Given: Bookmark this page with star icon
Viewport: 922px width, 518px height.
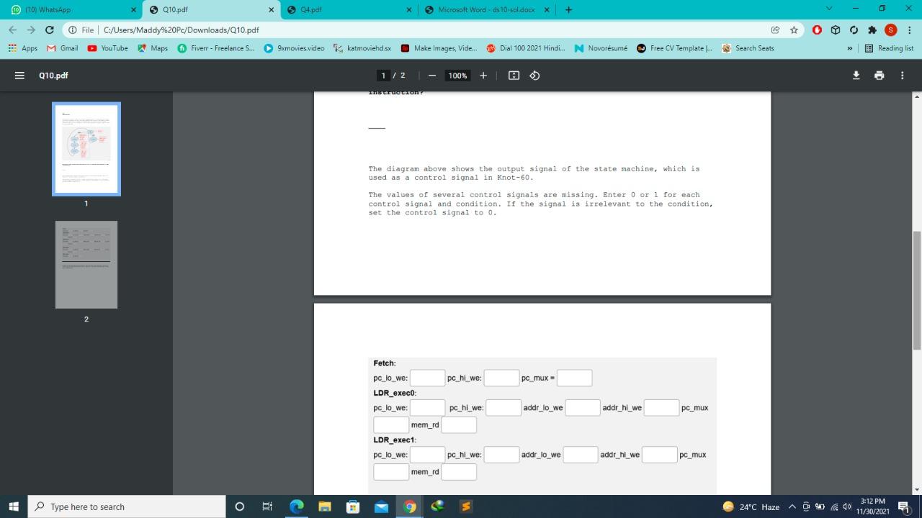Looking at the screenshot, I should tap(794, 30).
